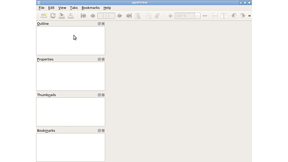
Task: Rotate page right icon
Action: tap(243, 16)
